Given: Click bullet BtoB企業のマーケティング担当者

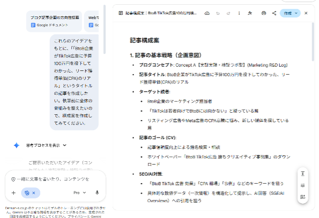Looking at the screenshot, I should pos(180,101).
